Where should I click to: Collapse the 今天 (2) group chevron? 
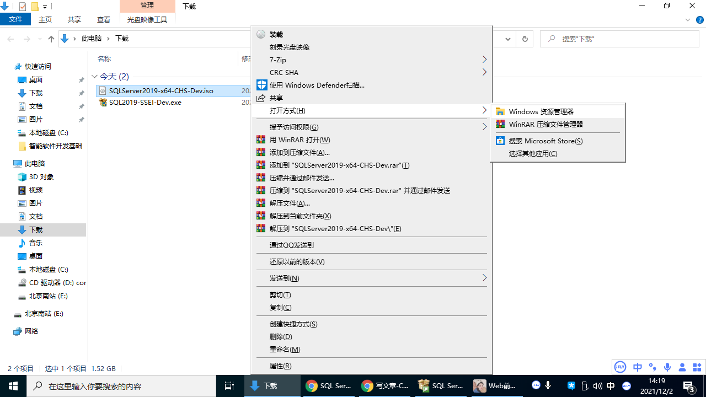coord(94,76)
